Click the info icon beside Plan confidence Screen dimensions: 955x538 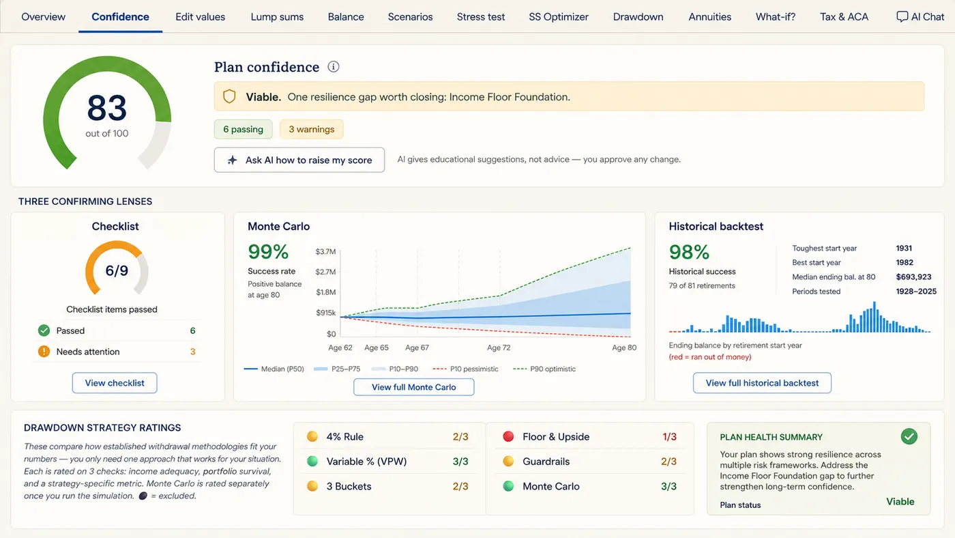tap(334, 67)
